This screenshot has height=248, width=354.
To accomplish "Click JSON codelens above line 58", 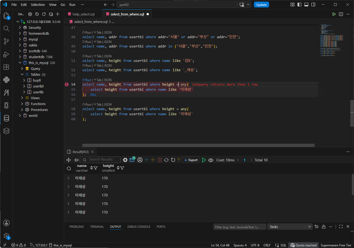I will click(x=108, y=104).
